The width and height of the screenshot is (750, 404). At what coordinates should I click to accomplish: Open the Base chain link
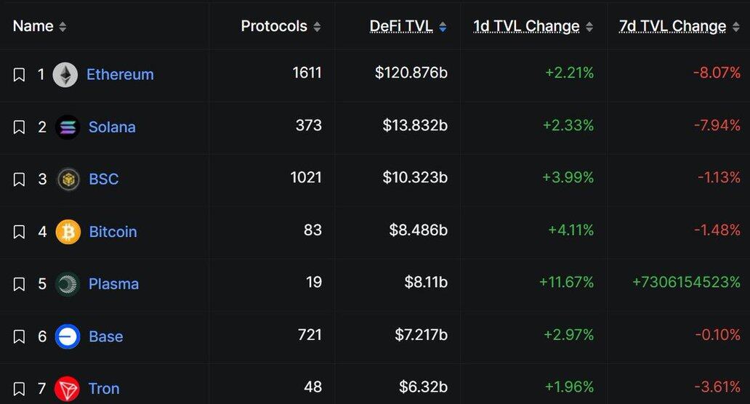coord(105,336)
